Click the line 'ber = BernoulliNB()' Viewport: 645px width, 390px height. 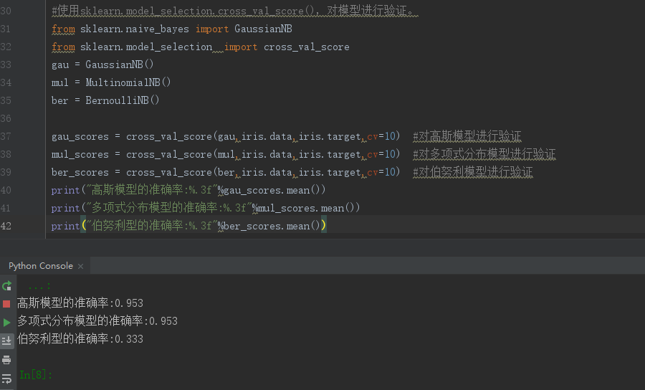click(105, 100)
